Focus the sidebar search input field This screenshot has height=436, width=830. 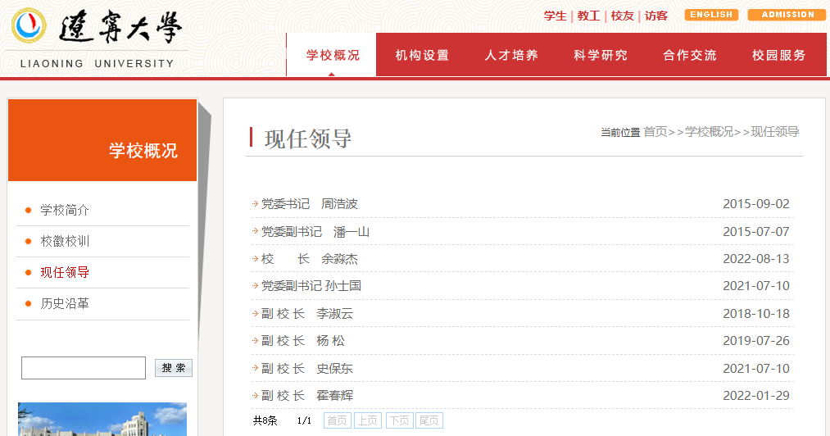tap(83, 368)
